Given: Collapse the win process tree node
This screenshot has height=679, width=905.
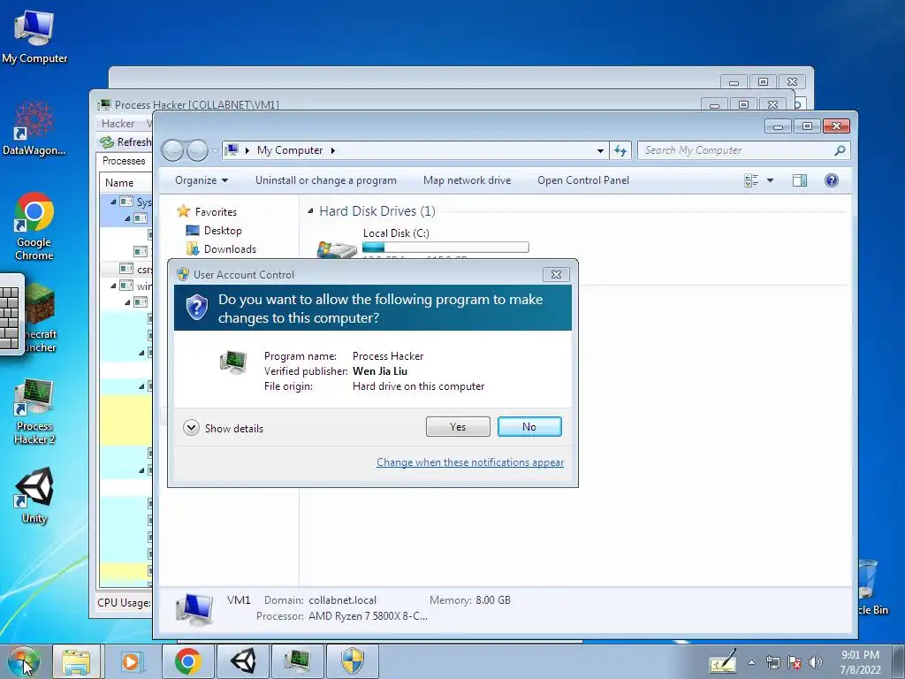Looking at the screenshot, I should (x=113, y=286).
